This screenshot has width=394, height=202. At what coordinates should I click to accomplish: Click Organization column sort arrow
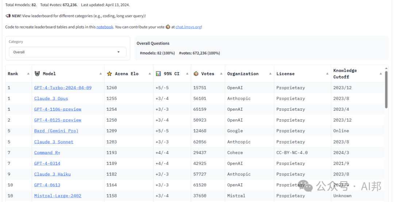(270, 74)
